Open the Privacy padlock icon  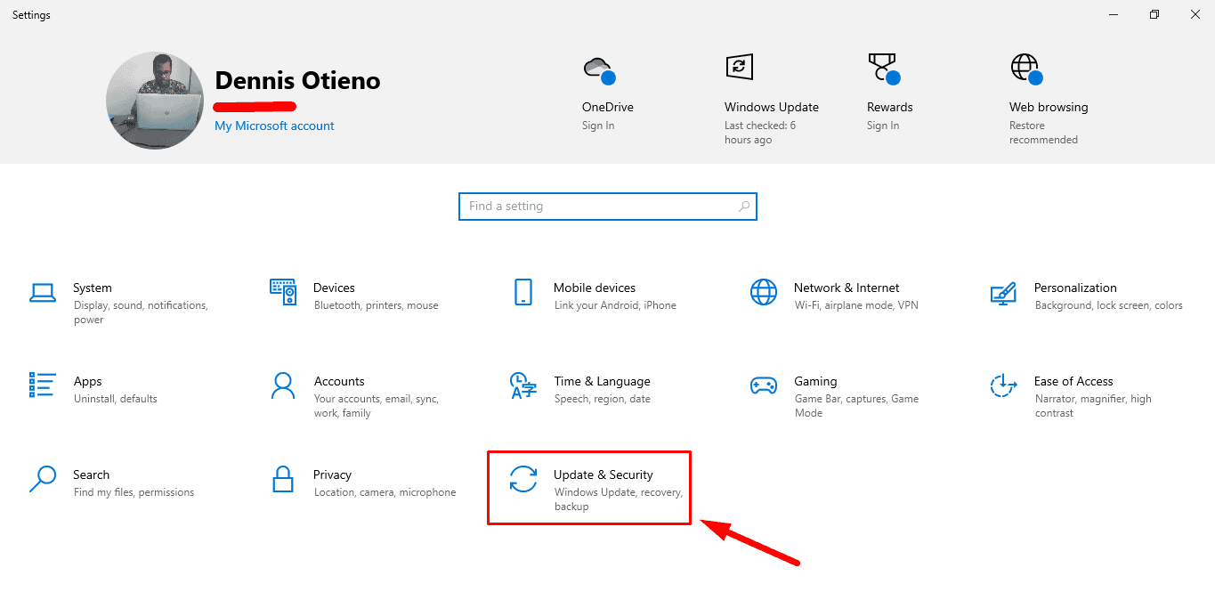283,479
